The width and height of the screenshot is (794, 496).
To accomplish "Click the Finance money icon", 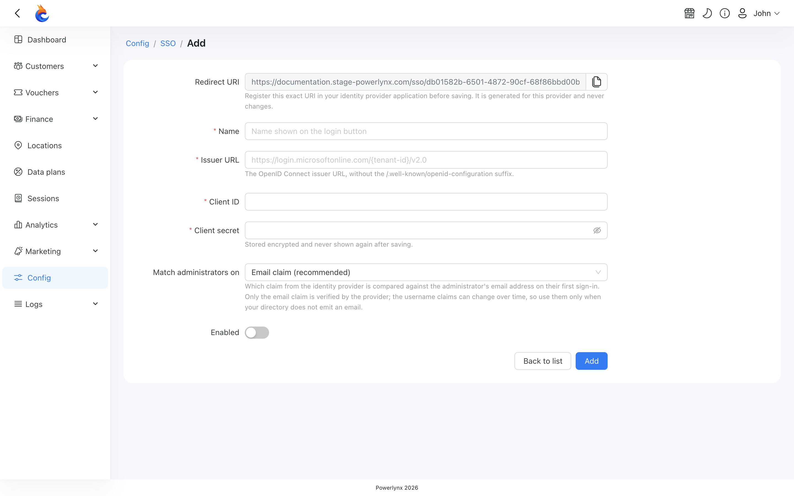I will click(18, 119).
